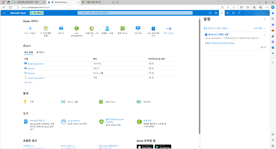The image size is (276, 149).
Task: Click the arrow for more services
Action: point(169,28)
